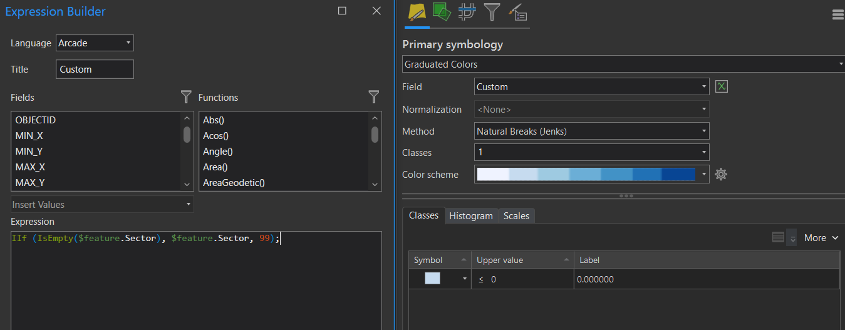Open the Primary symbology tab icon
Viewport: 845px width, 330px height.
tap(417, 11)
